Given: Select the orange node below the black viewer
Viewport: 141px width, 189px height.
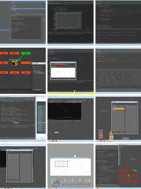Looking at the screenshot, I should point(56,133).
